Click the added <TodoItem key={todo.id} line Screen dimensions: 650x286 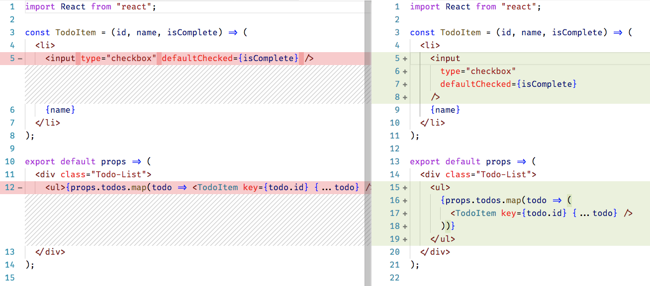click(542, 214)
